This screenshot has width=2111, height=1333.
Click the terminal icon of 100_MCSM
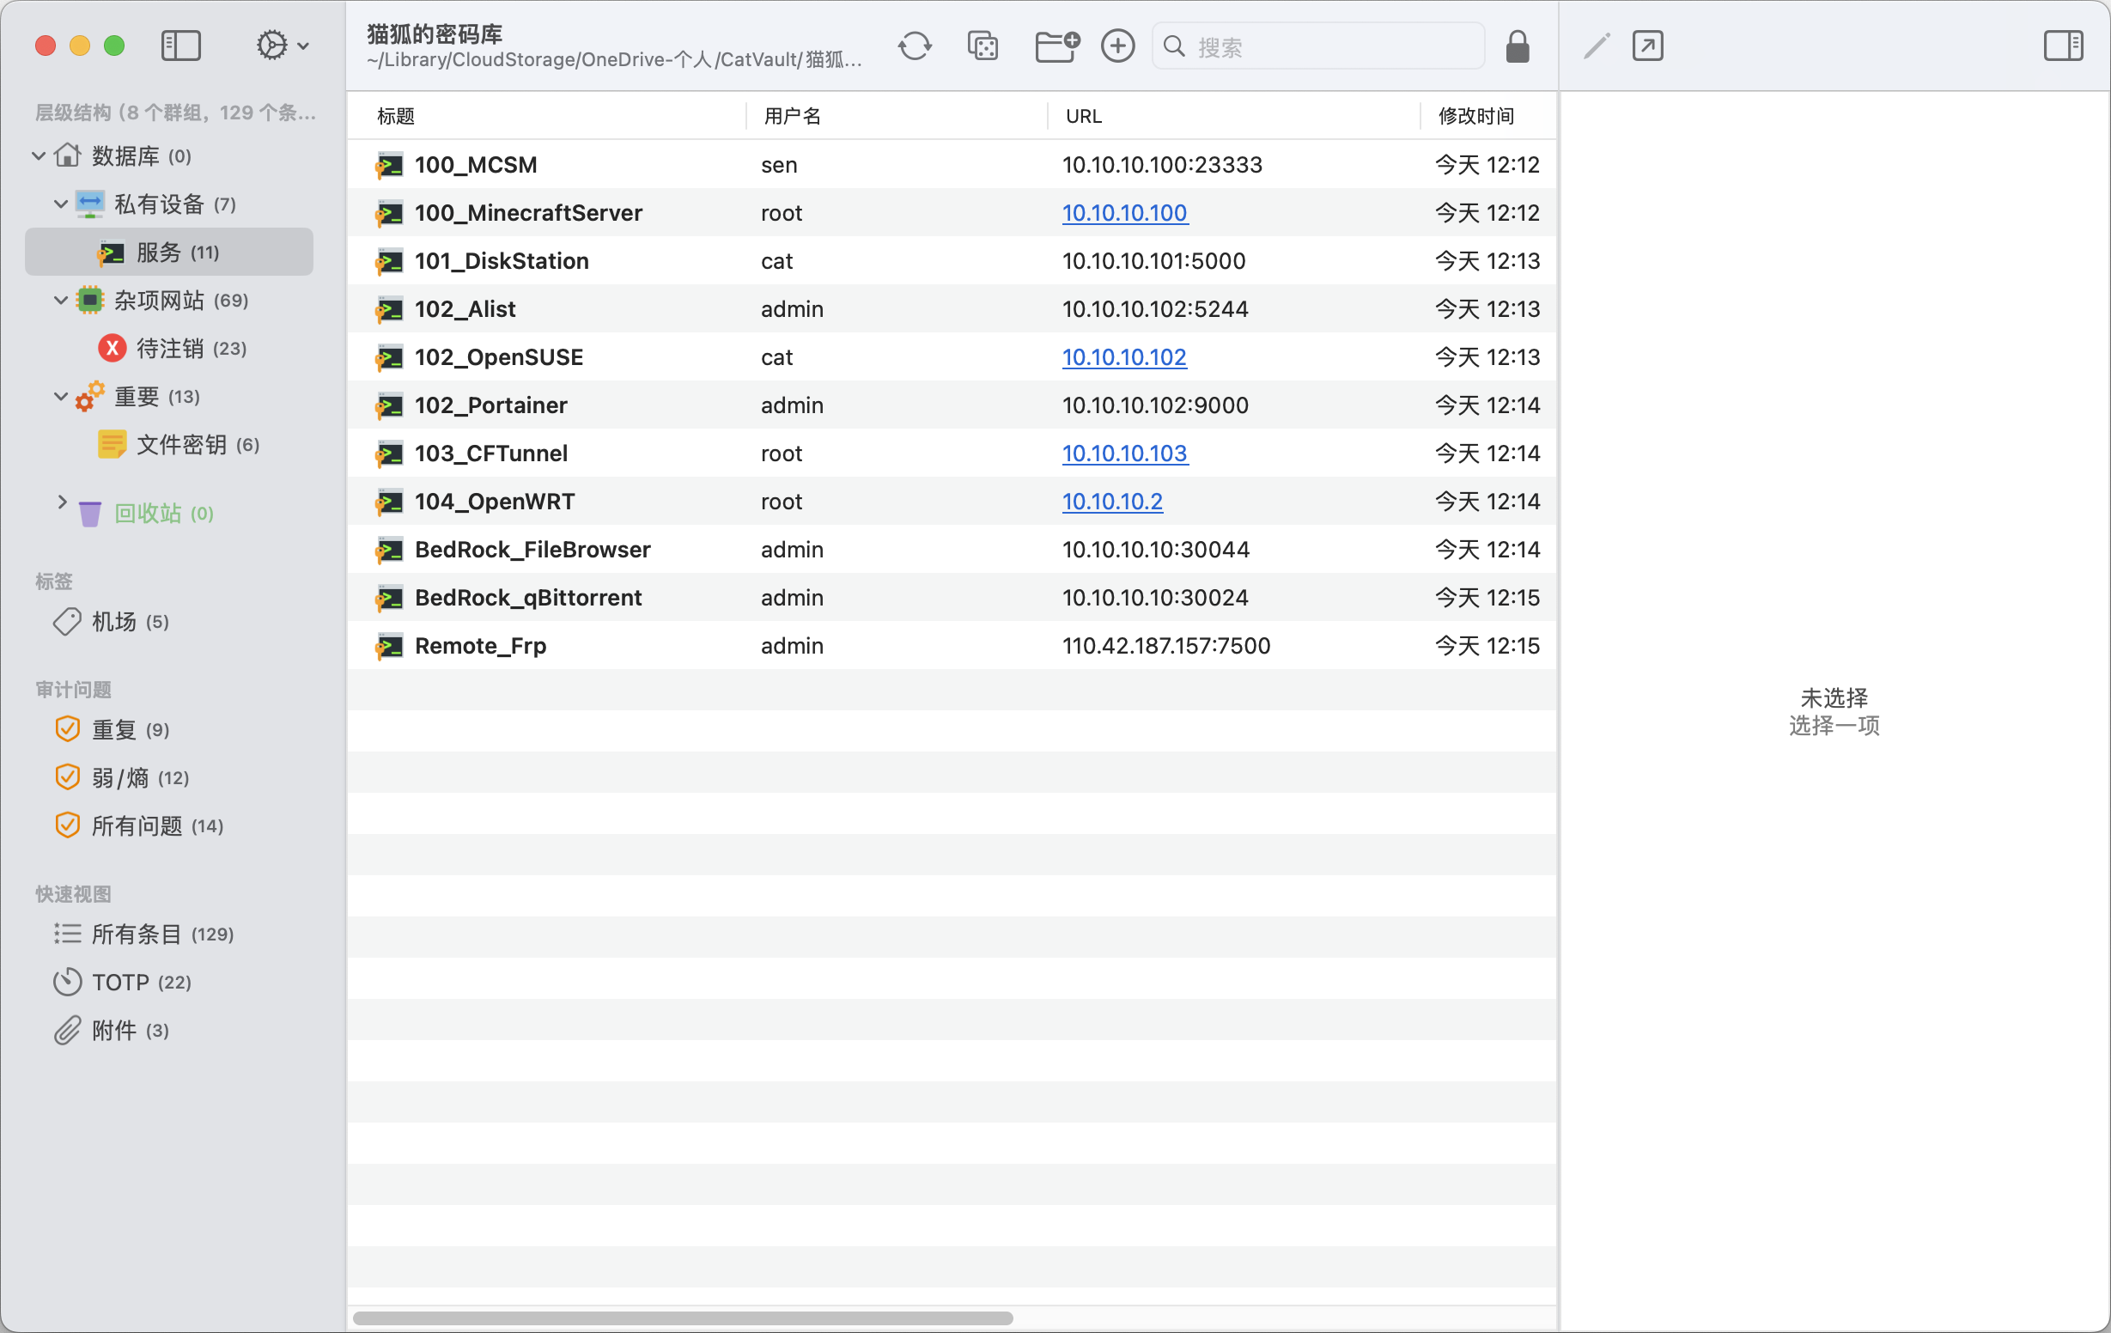point(389,165)
